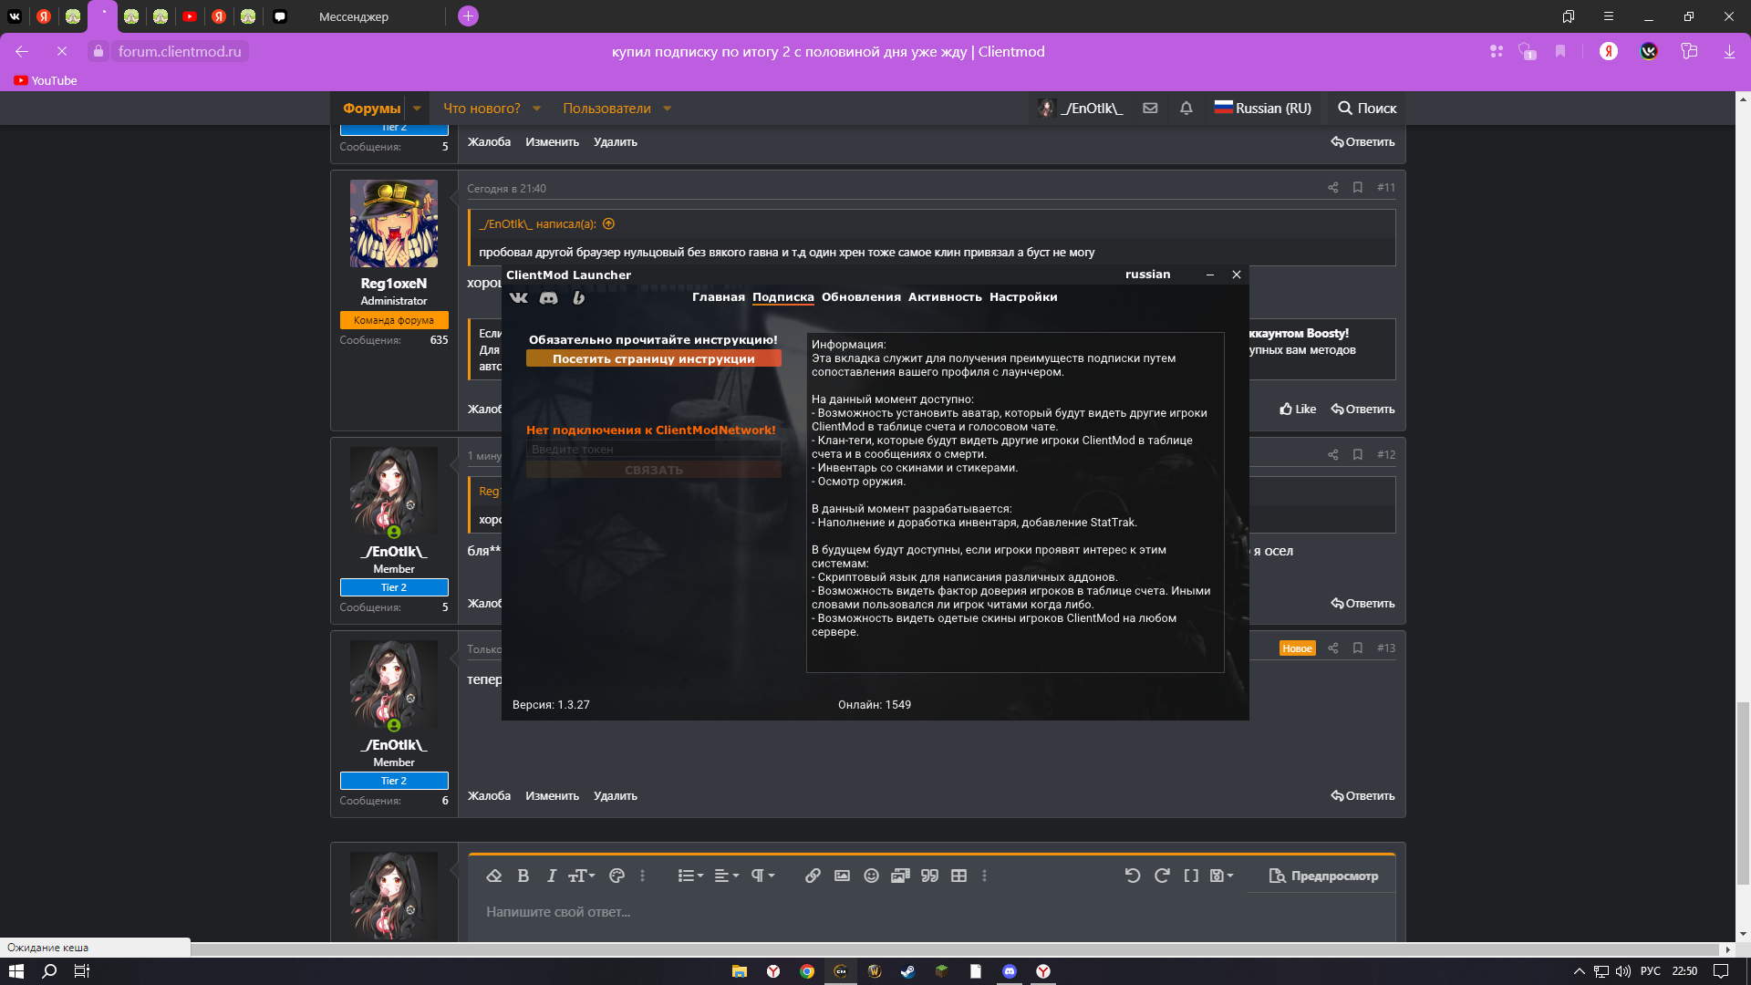This screenshot has height=985, width=1751.
Task: Insert a table in the editor
Action: (958, 876)
